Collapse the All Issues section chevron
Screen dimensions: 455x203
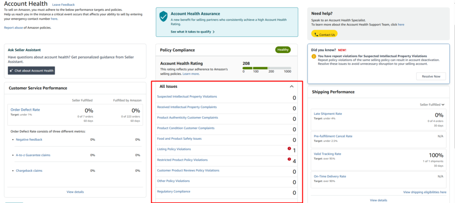[291, 86]
